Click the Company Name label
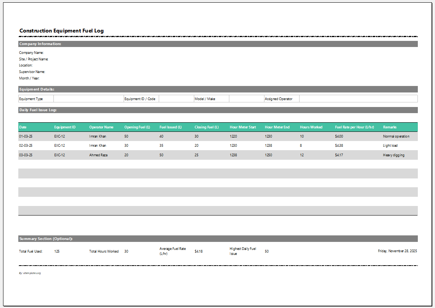Viewport: 435px width, 308px height. (x=31, y=53)
